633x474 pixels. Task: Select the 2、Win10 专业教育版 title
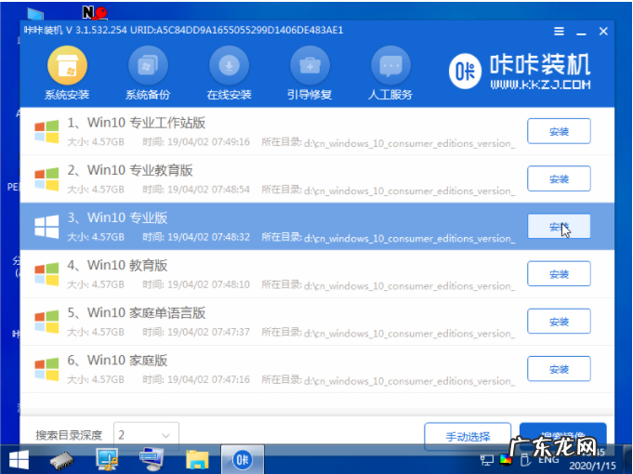pos(130,170)
